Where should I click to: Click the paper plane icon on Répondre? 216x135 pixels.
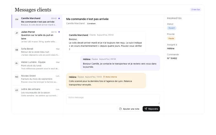click(146, 109)
